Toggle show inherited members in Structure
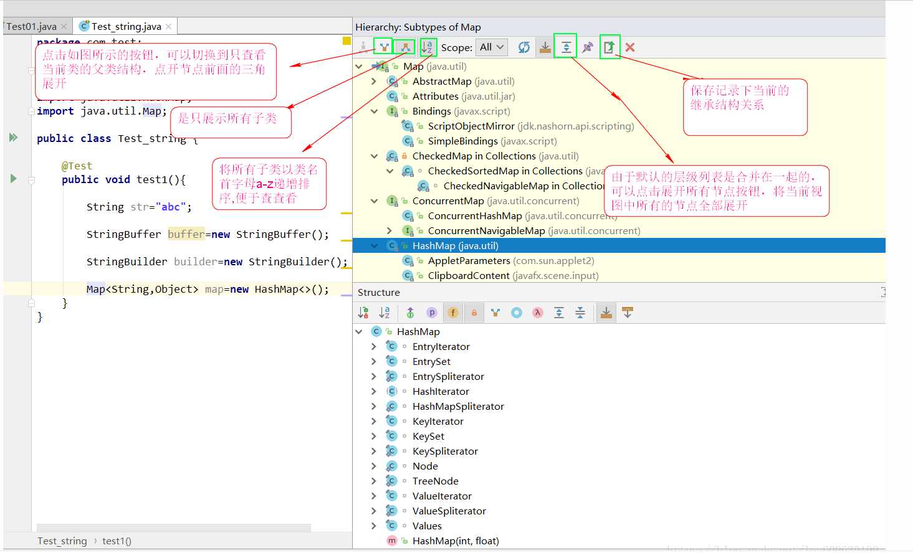This screenshot has height=553, width=913. tap(410, 313)
